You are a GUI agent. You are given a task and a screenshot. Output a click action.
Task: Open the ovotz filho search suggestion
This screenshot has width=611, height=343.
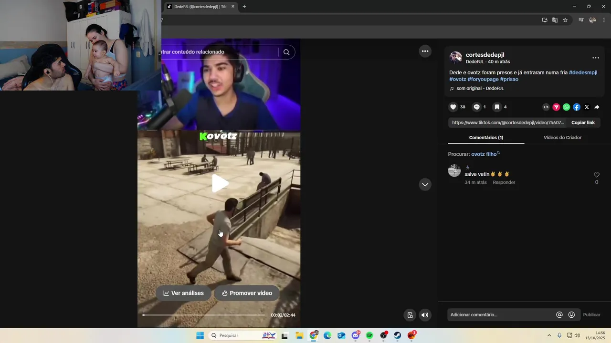(x=485, y=154)
